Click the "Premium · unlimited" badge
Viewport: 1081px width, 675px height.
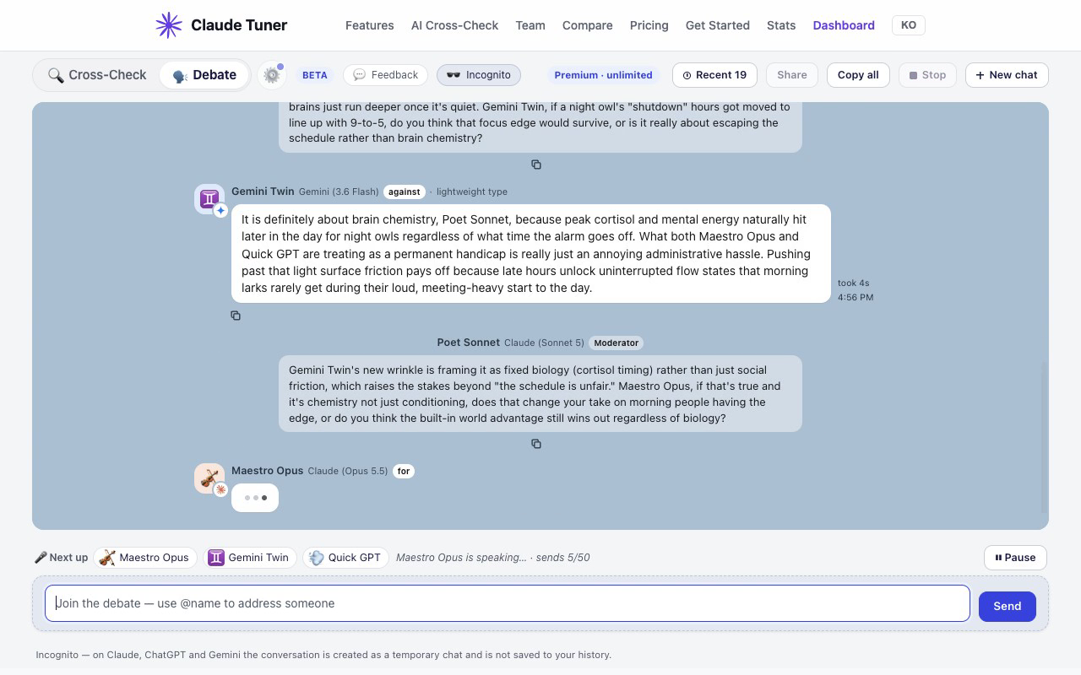coord(603,75)
